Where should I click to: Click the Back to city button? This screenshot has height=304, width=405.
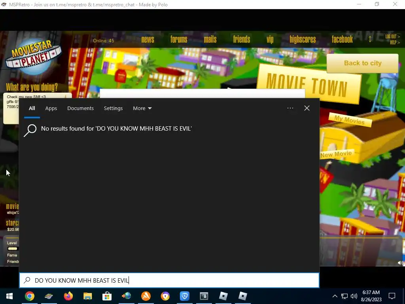363,63
